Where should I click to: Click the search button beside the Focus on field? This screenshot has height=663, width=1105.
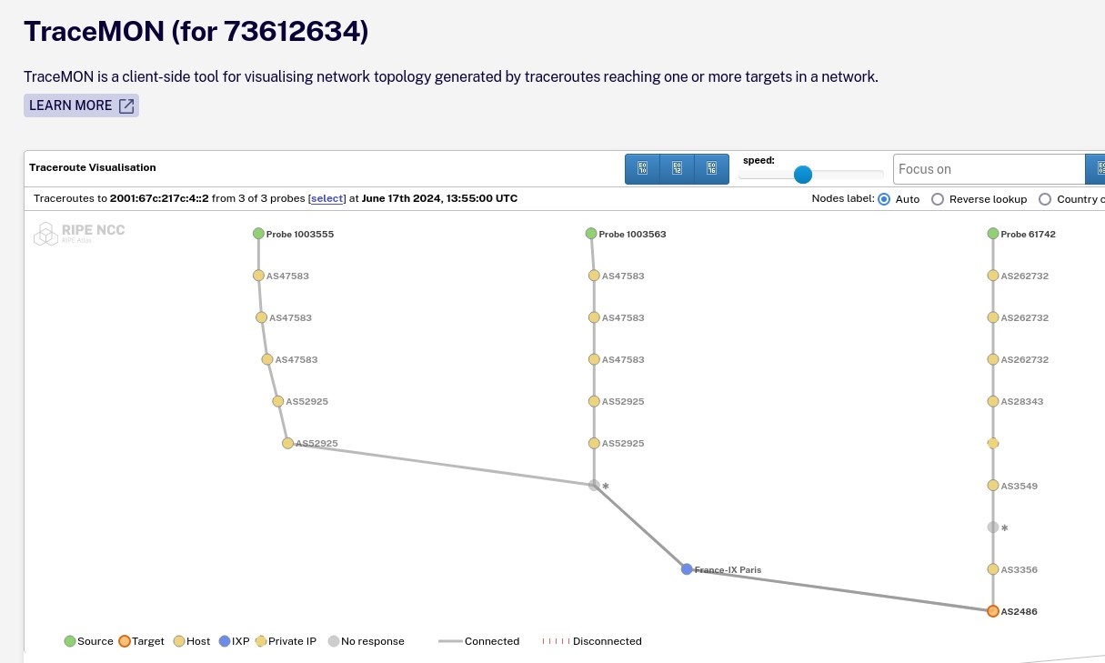pos(1099,169)
